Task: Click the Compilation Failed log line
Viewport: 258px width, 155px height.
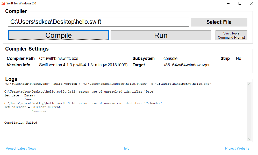Action: (x=21, y=123)
